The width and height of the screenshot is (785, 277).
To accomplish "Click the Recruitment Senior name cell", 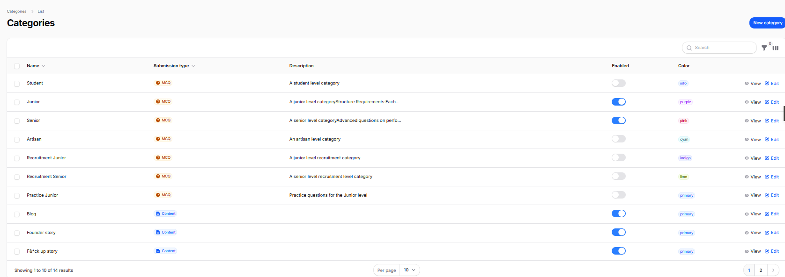I will [46, 177].
